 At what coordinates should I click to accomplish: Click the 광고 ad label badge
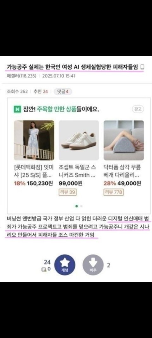[137, 109]
